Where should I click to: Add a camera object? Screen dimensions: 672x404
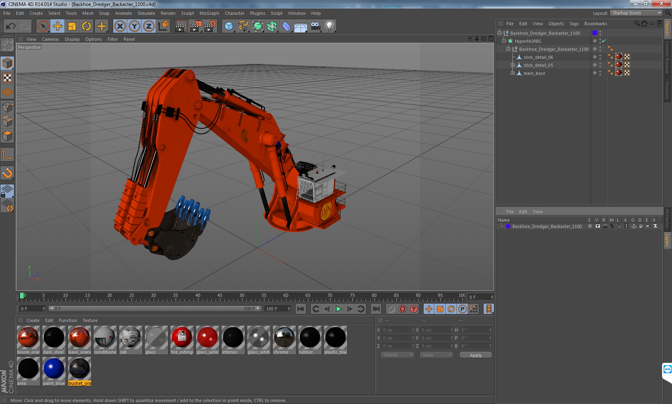(315, 26)
